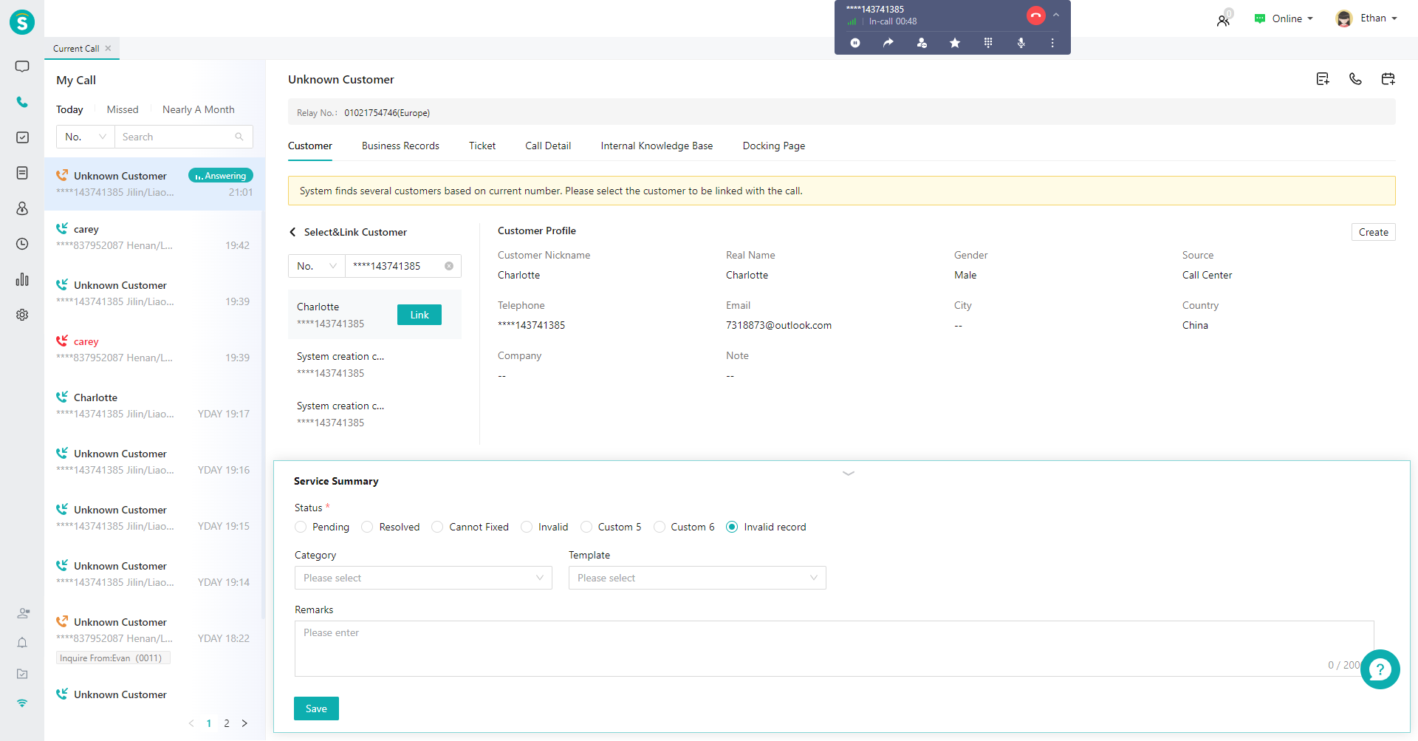Click the search magnifier in My Call

[x=239, y=137]
